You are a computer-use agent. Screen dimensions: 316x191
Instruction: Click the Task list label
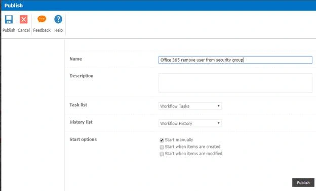78,105
